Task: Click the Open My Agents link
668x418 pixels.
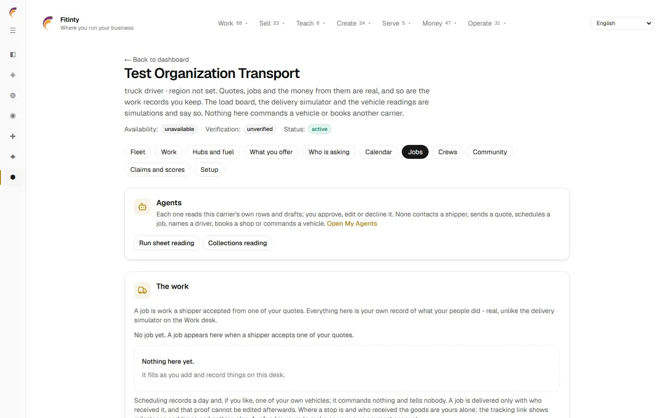Action: [x=352, y=223]
